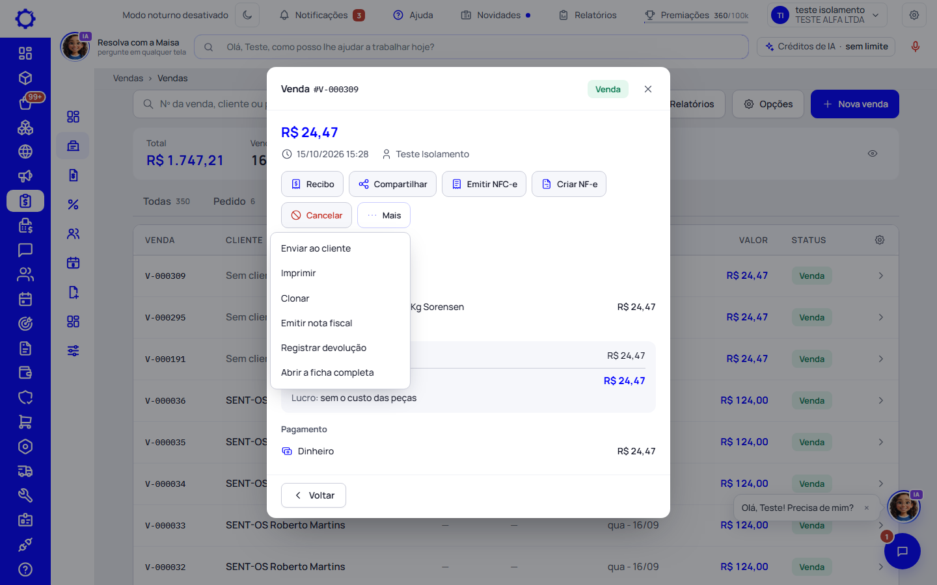Open the megaphone icon in left sidebar
The width and height of the screenshot is (937, 585).
pyautogui.click(x=25, y=176)
